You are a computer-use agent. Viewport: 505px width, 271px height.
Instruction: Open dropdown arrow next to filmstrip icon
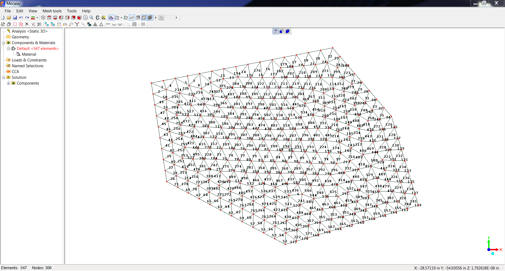139,24
